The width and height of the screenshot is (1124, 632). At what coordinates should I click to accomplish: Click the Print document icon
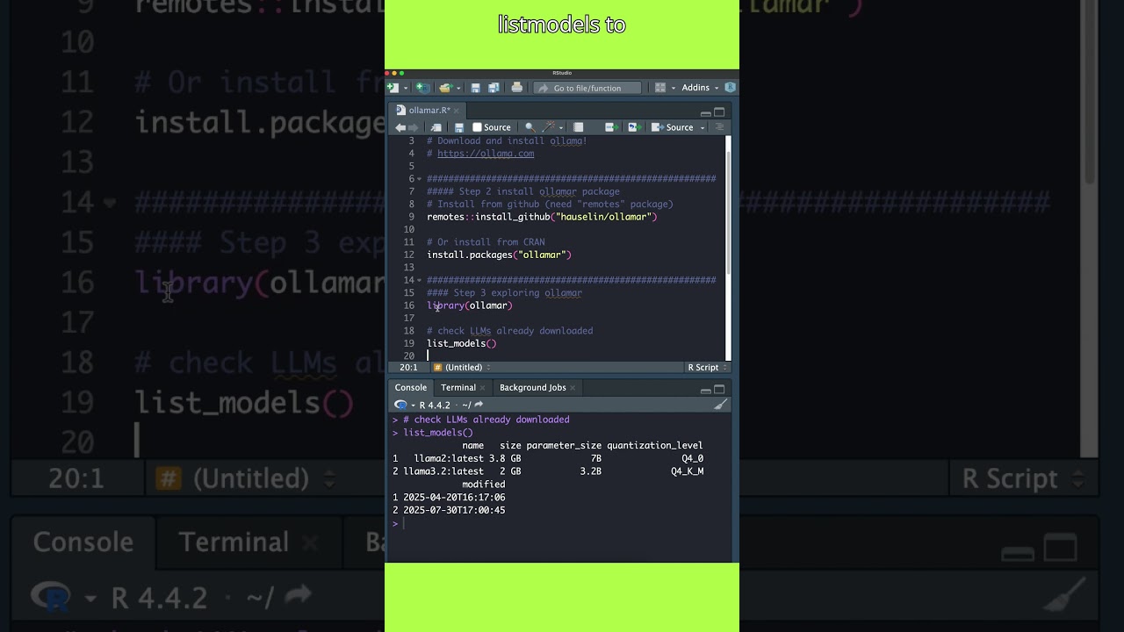[516, 88]
